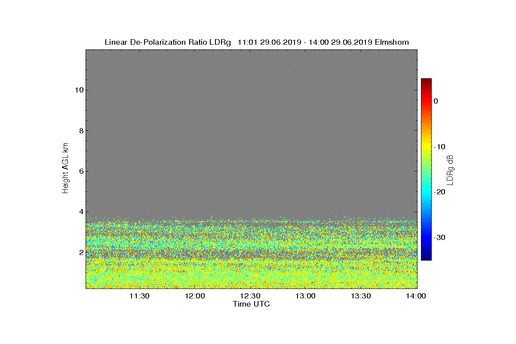
Task: Click the 'LDRg dB' colorbar label
Action: [x=450, y=169]
